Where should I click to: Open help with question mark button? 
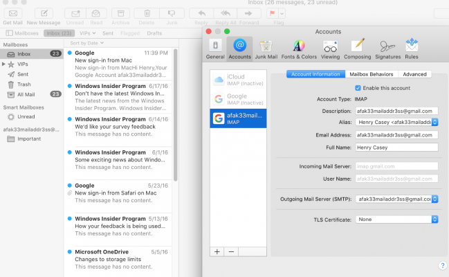tap(442, 265)
